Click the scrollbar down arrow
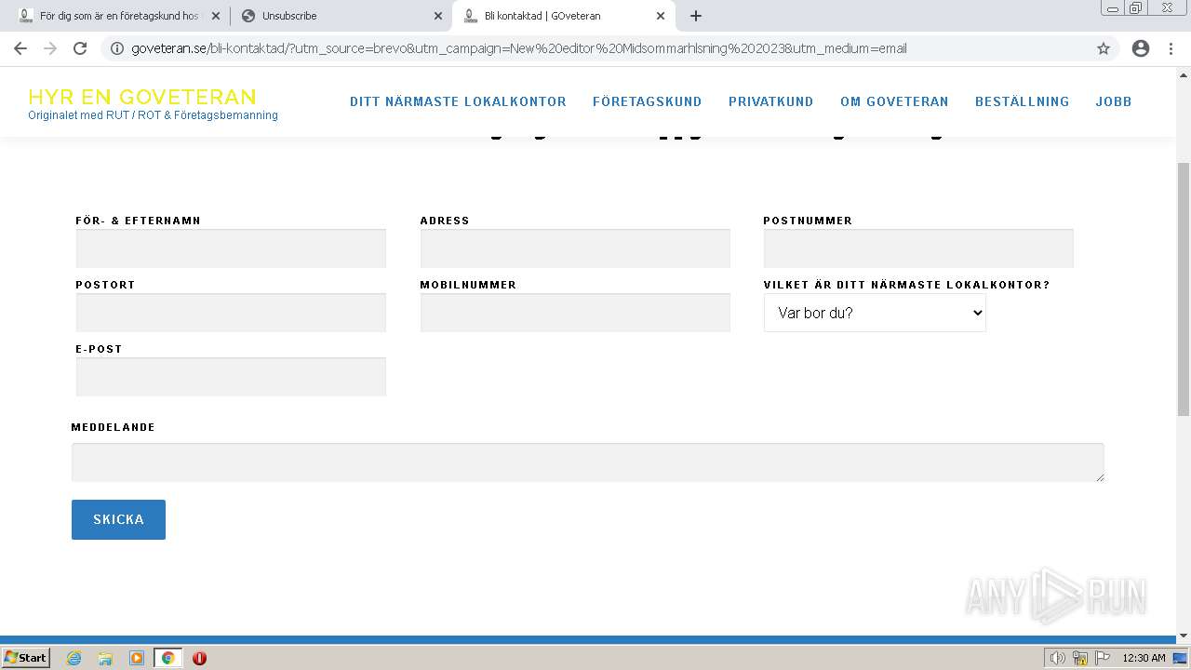1191x670 pixels. click(1184, 636)
